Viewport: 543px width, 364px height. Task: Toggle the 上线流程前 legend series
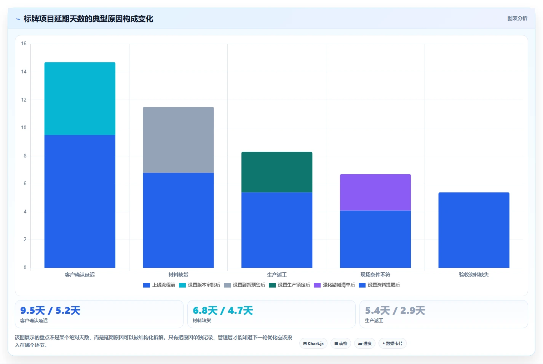point(159,285)
